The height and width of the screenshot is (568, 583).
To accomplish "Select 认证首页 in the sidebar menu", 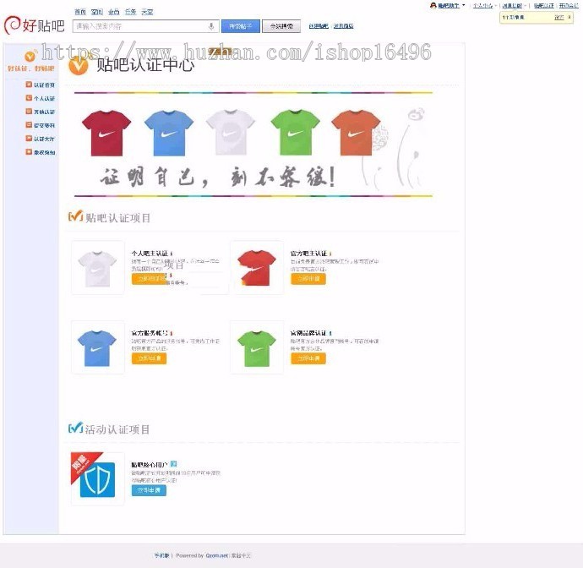I will [x=44, y=85].
